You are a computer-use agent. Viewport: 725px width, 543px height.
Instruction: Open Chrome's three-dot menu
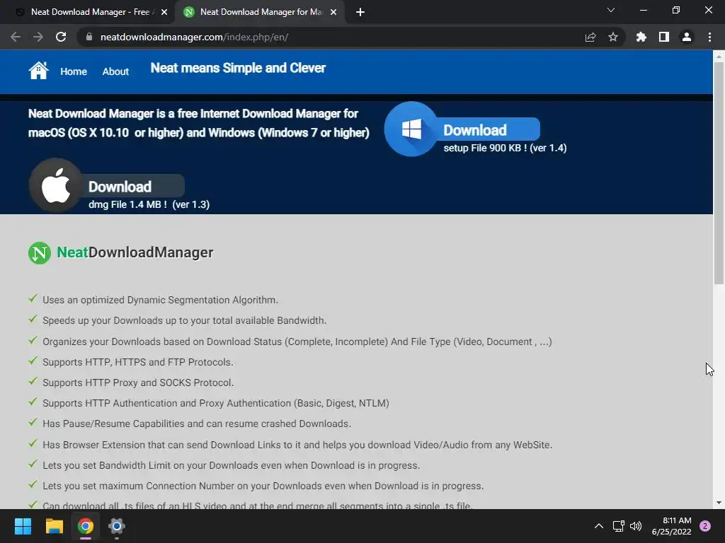(x=709, y=37)
